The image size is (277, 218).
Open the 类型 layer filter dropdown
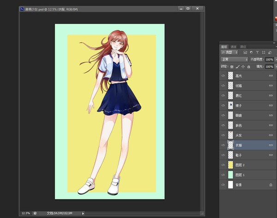229,52
